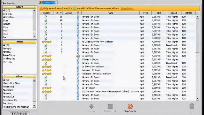Click results list scroll up arrow
The width and height of the screenshot is (204, 115).
[x=197, y=17]
